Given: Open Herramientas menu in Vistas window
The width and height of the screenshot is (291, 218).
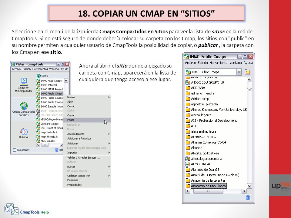Looking at the screenshot, I should point(40,69).
